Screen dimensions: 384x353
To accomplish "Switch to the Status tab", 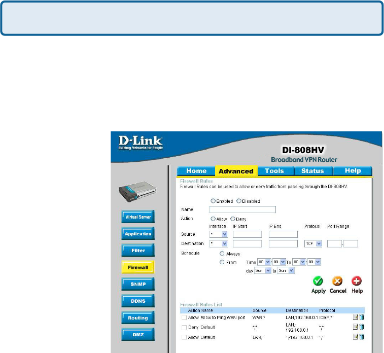I will coord(313,171).
